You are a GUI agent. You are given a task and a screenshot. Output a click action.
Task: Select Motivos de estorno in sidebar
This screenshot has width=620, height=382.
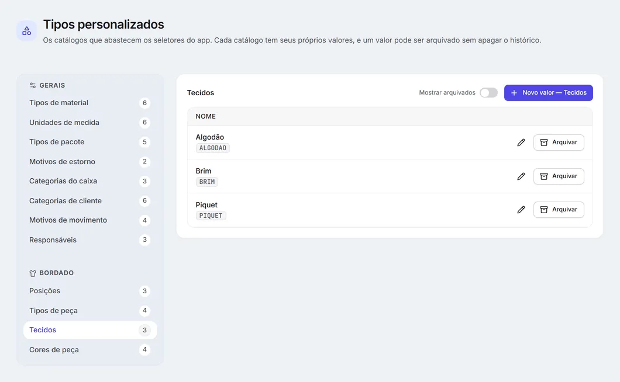click(90, 162)
